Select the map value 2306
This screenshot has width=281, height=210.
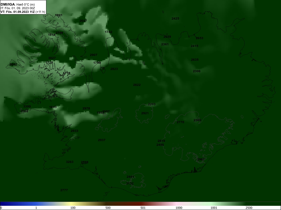point(197,71)
